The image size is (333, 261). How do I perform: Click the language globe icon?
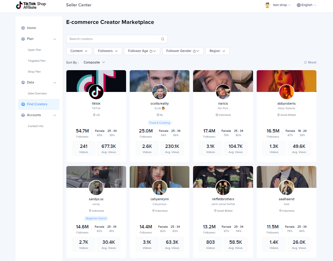coord(299,5)
